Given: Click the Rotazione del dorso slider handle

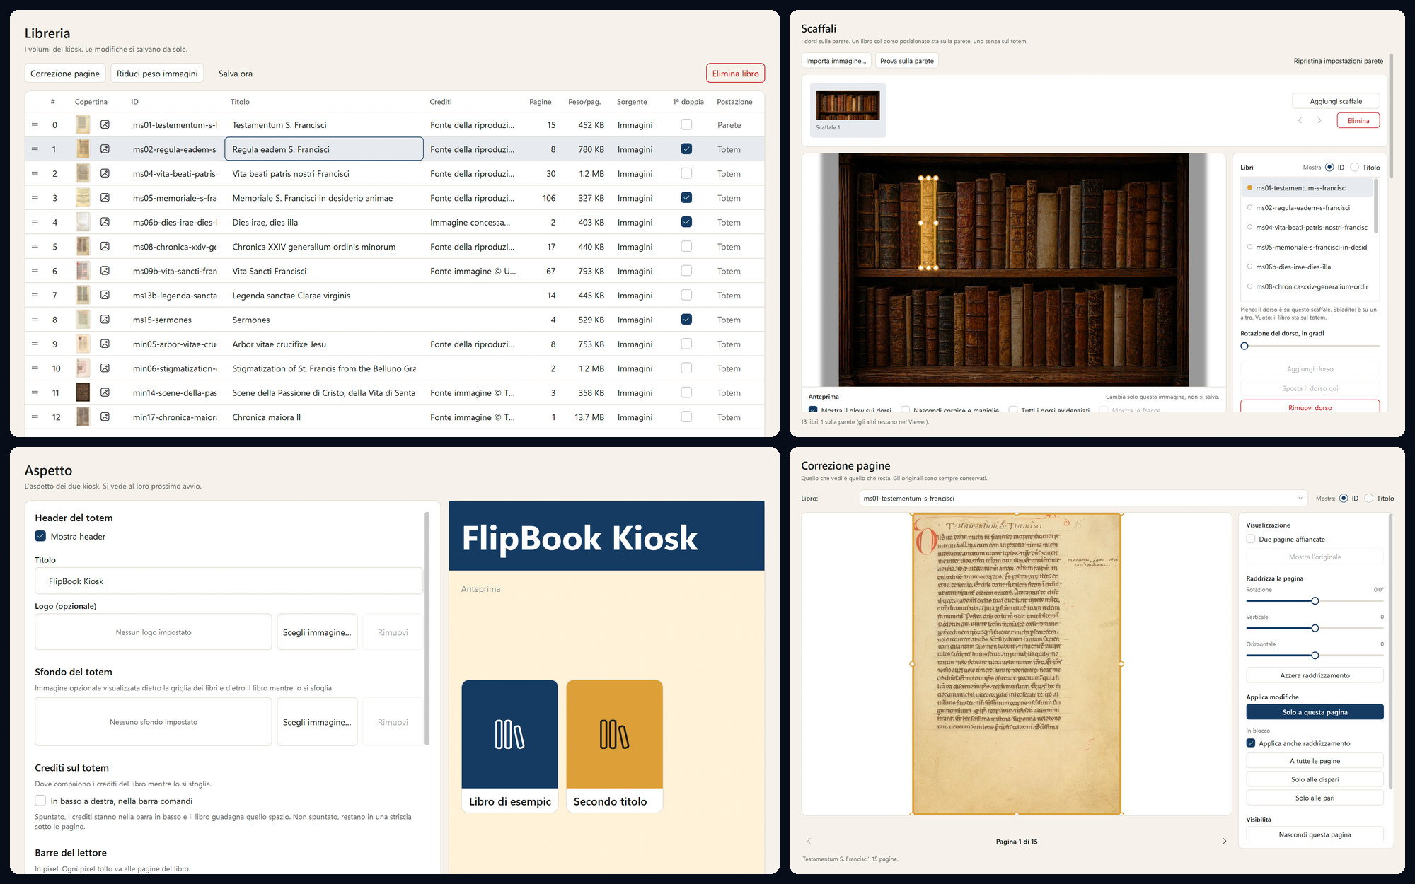Looking at the screenshot, I should (1244, 346).
